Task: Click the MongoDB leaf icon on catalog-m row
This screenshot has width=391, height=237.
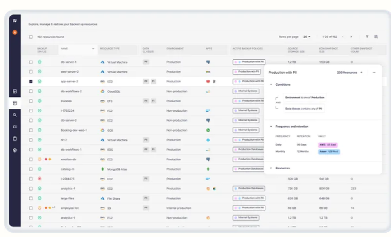Action: point(102,169)
